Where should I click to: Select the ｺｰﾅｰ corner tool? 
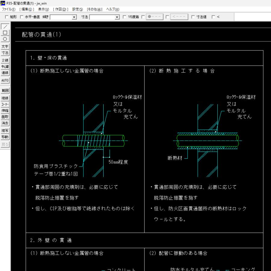[x=5, y=104]
